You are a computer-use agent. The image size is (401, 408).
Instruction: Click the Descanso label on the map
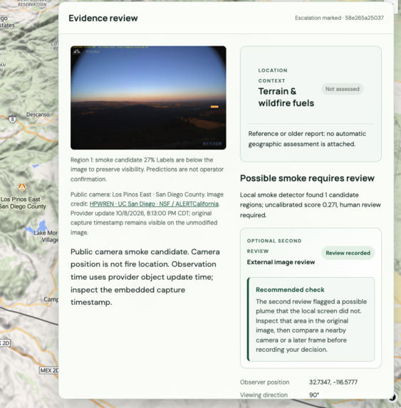pyautogui.click(x=38, y=115)
